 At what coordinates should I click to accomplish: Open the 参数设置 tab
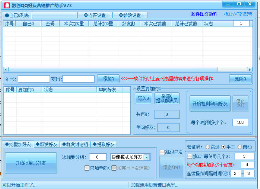click(x=130, y=15)
